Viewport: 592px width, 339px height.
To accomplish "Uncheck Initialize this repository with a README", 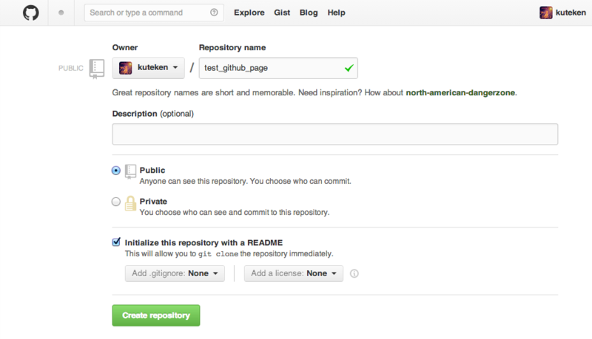I will tap(116, 242).
